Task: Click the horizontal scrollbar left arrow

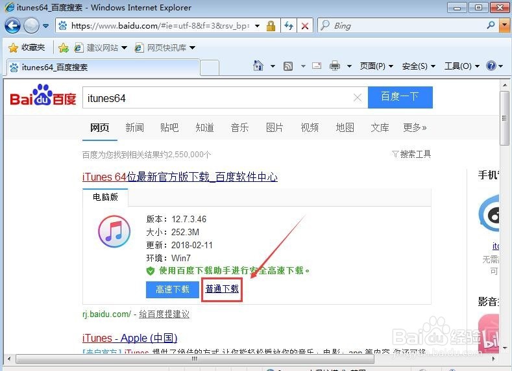Action: coord(9,359)
